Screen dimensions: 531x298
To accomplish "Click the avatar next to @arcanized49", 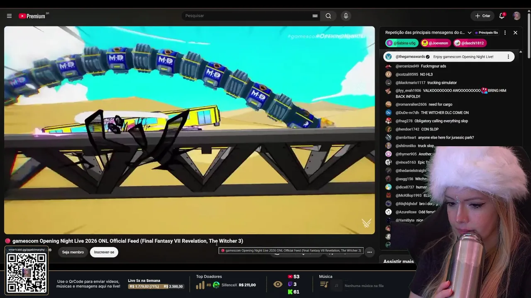I will click(388, 66).
